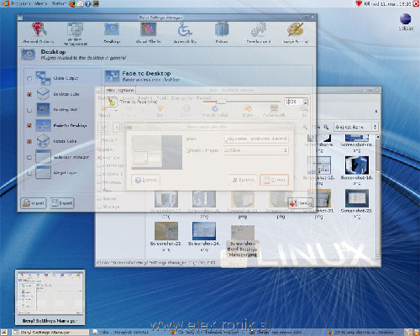Open the mail icon in top panel
Viewport: 420px width, 336px height.
pyautogui.click(x=81, y=3)
